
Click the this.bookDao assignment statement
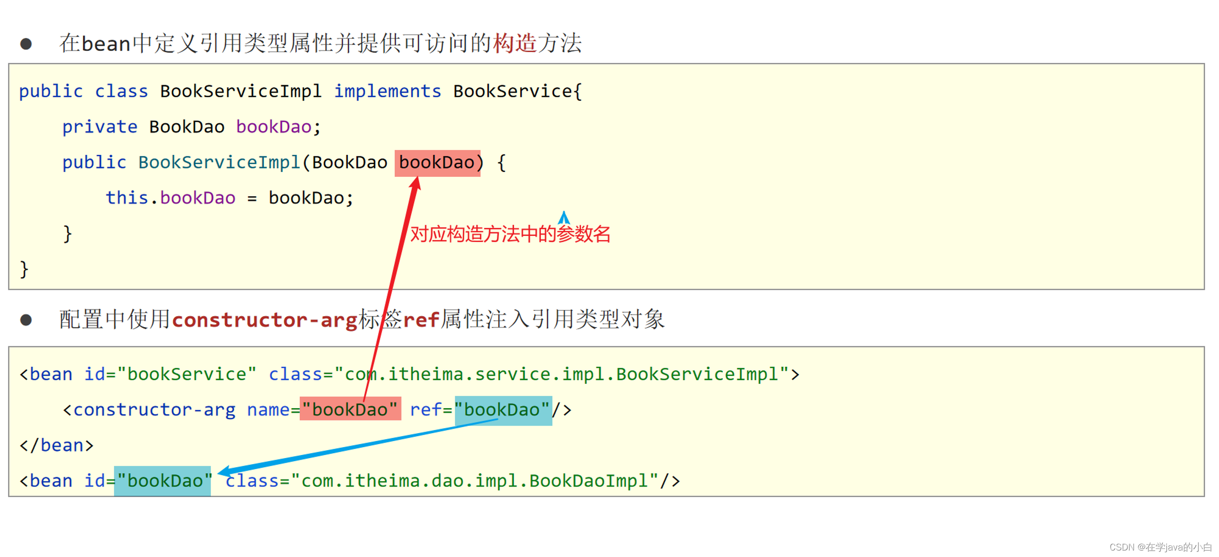229,198
